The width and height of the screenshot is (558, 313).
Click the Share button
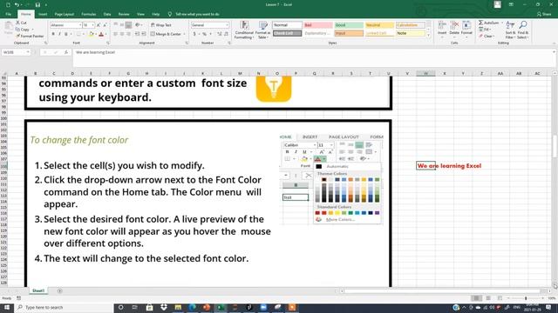pos(544,14)
